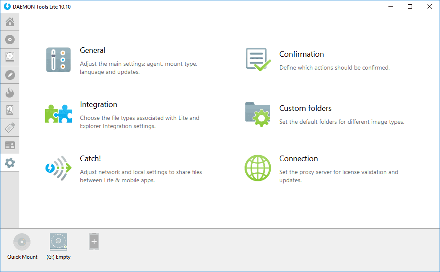The width and height of the screenshot is (440, 272).
Task: Add a mobile device with plus icon
Action: click(94, 241)
